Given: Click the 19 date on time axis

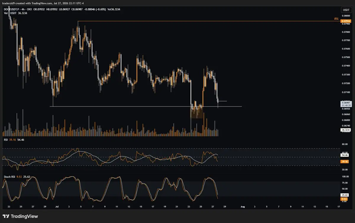Looking at the screenshot, I should pyautogui.click(x=165, y=207).
